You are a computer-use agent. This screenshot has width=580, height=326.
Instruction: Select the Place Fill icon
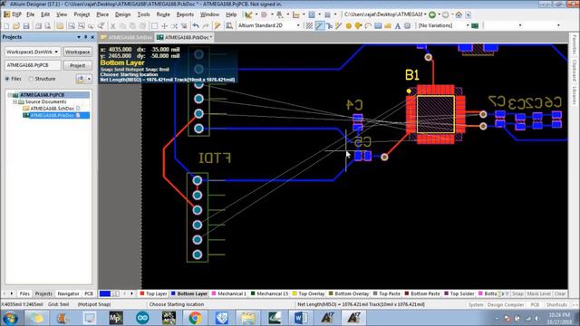point(378,26)
